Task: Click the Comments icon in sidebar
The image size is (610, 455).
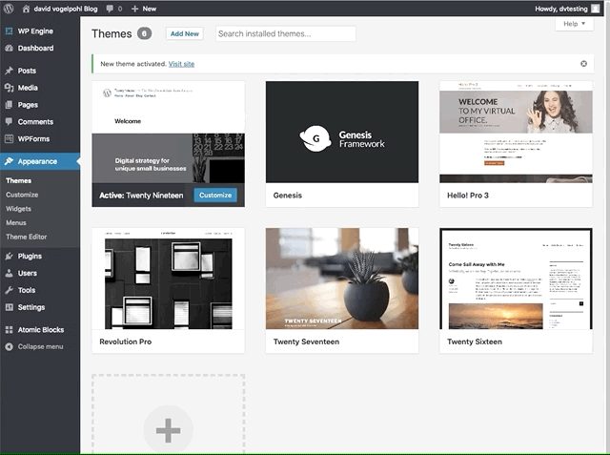Action: tap(9, 122)
